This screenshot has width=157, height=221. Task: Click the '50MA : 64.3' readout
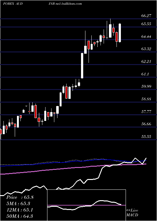tap(19, 216)
